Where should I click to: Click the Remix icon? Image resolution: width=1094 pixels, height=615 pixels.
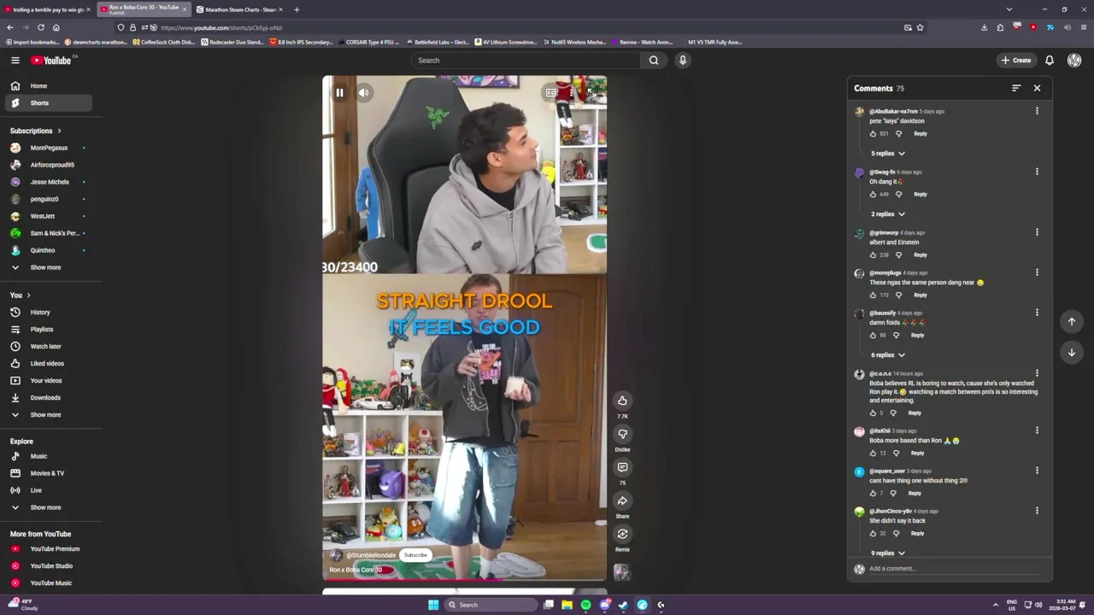click(622, 534)
